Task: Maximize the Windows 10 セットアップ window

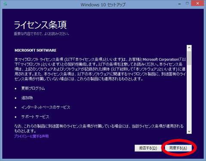Action: coord(187,3)
